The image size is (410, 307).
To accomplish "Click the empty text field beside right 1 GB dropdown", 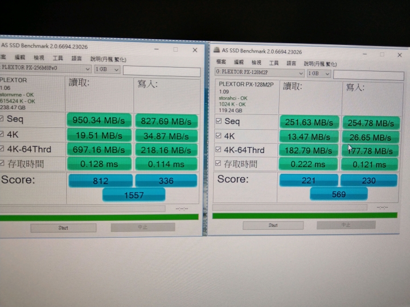I will 368,75.
